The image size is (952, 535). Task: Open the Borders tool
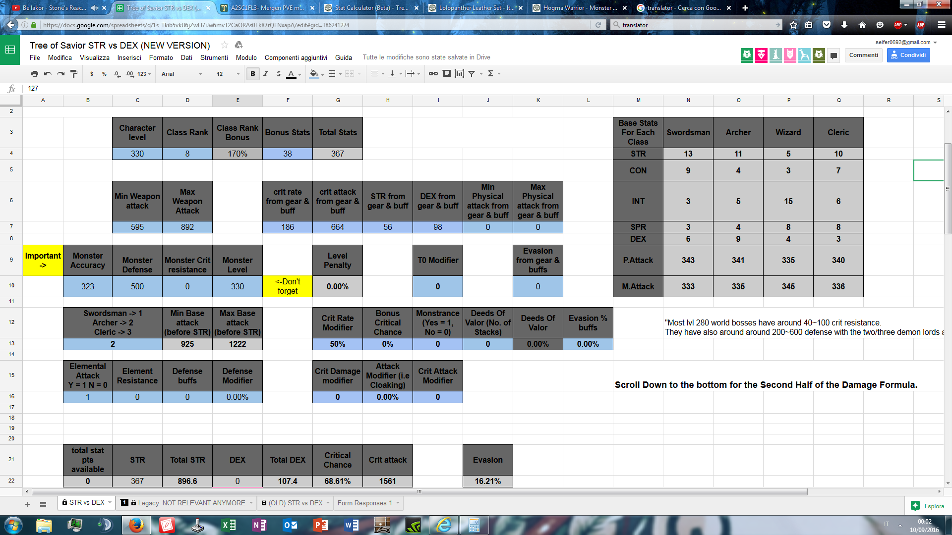(332, 74)
